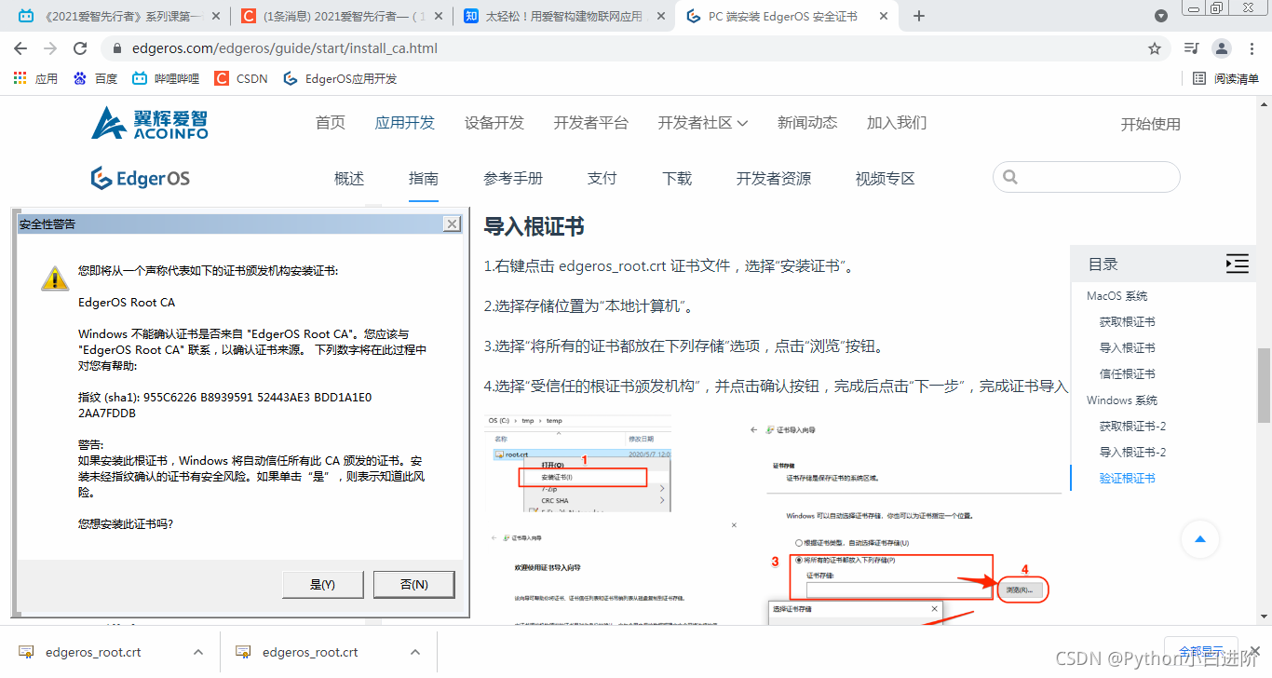Open the first edgeros_root.crt download
The image size is (1272, 678).
pos(93,652)
